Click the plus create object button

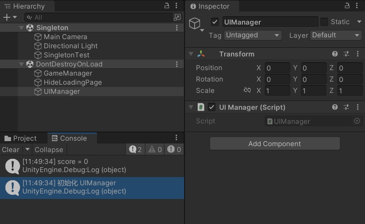[7, 17]
